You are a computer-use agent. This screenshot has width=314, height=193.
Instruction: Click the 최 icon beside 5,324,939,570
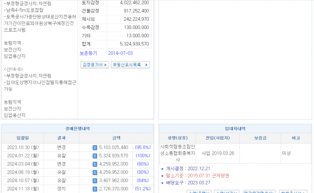coord(95,156)
